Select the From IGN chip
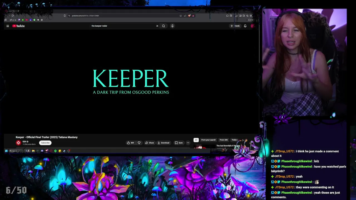Screen dimensions: 356x200 click(x=224, y=140)
